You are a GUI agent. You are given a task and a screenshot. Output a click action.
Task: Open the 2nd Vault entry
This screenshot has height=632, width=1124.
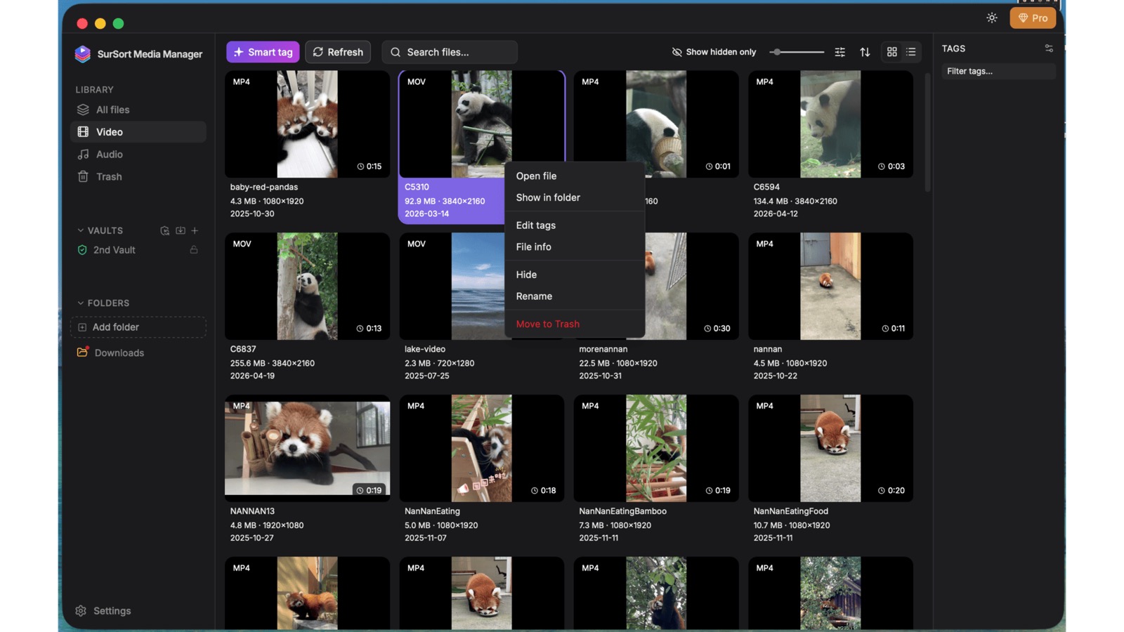[115, 250]
